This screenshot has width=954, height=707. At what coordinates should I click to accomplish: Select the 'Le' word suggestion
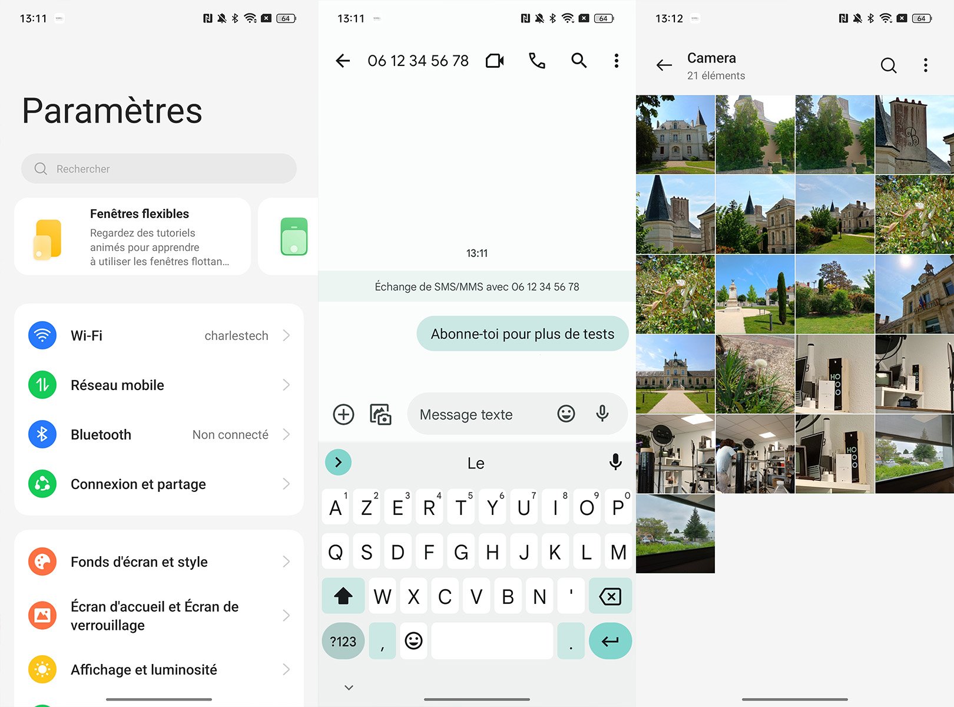[x=476, y=463]
